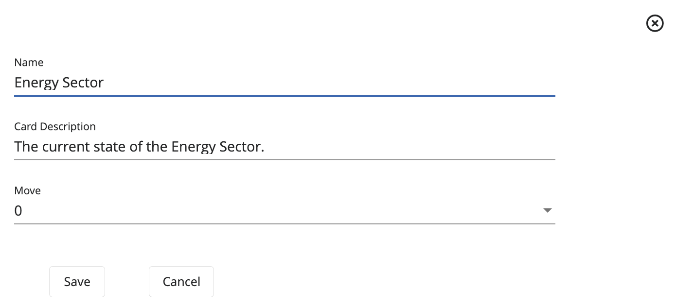Click the word "Energy" in description text
This screenshot has width=676, height=305.
(193, 147)
